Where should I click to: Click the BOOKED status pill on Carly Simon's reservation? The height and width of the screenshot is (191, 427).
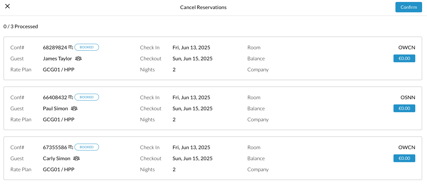(x=87, y=147)
